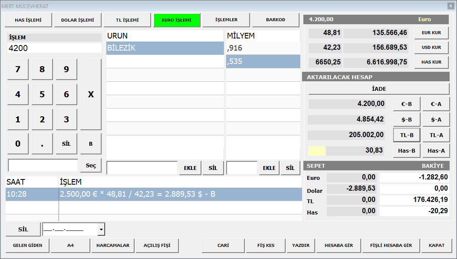
Task: Select the ,535 milyem entry
Action: click(263, 61)
